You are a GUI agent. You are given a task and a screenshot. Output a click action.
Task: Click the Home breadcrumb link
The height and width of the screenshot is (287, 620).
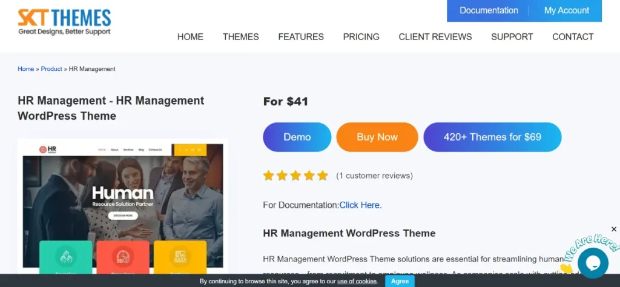click(25, 69)
